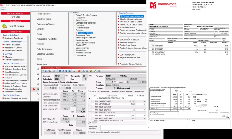232x139 pixels.
Task: Toggle Incluir conceptos calculos Intermedios checkbox
Action: [89, 132]
